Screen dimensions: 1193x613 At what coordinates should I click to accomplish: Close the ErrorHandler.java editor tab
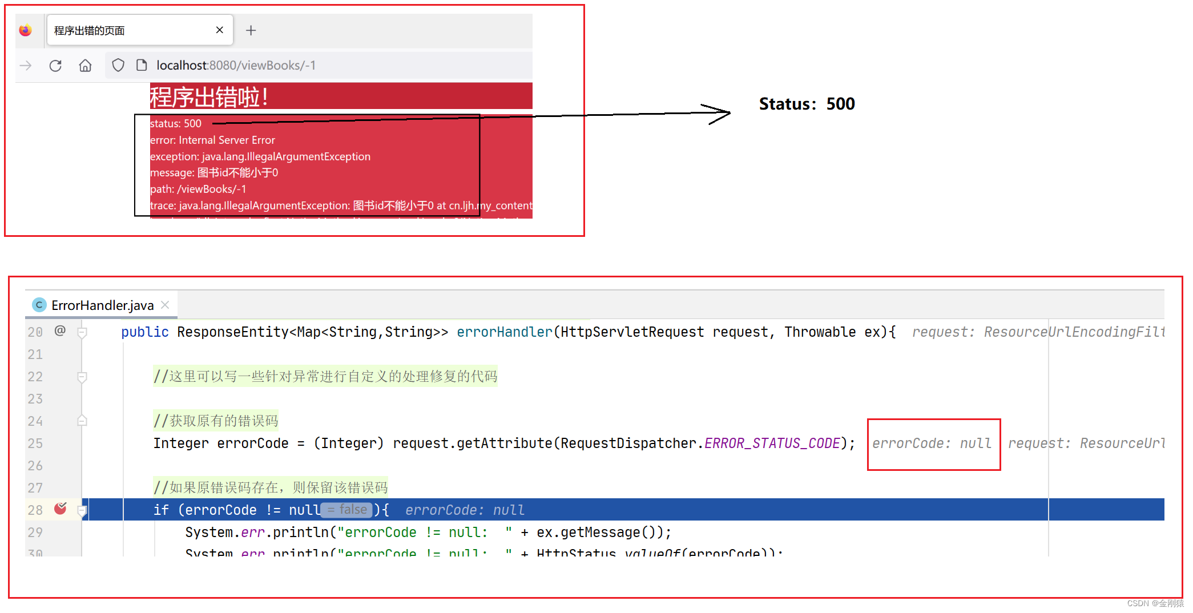pos(165,305)
